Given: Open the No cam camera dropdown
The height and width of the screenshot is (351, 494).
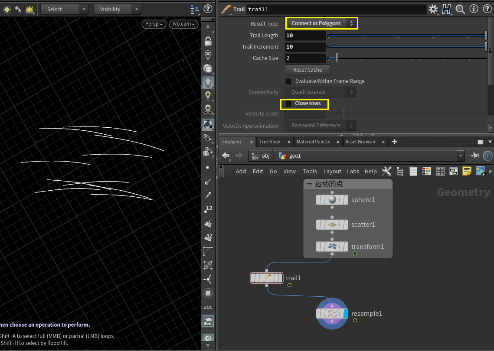Looking at the screenshot, I should (x=183, y=24).
